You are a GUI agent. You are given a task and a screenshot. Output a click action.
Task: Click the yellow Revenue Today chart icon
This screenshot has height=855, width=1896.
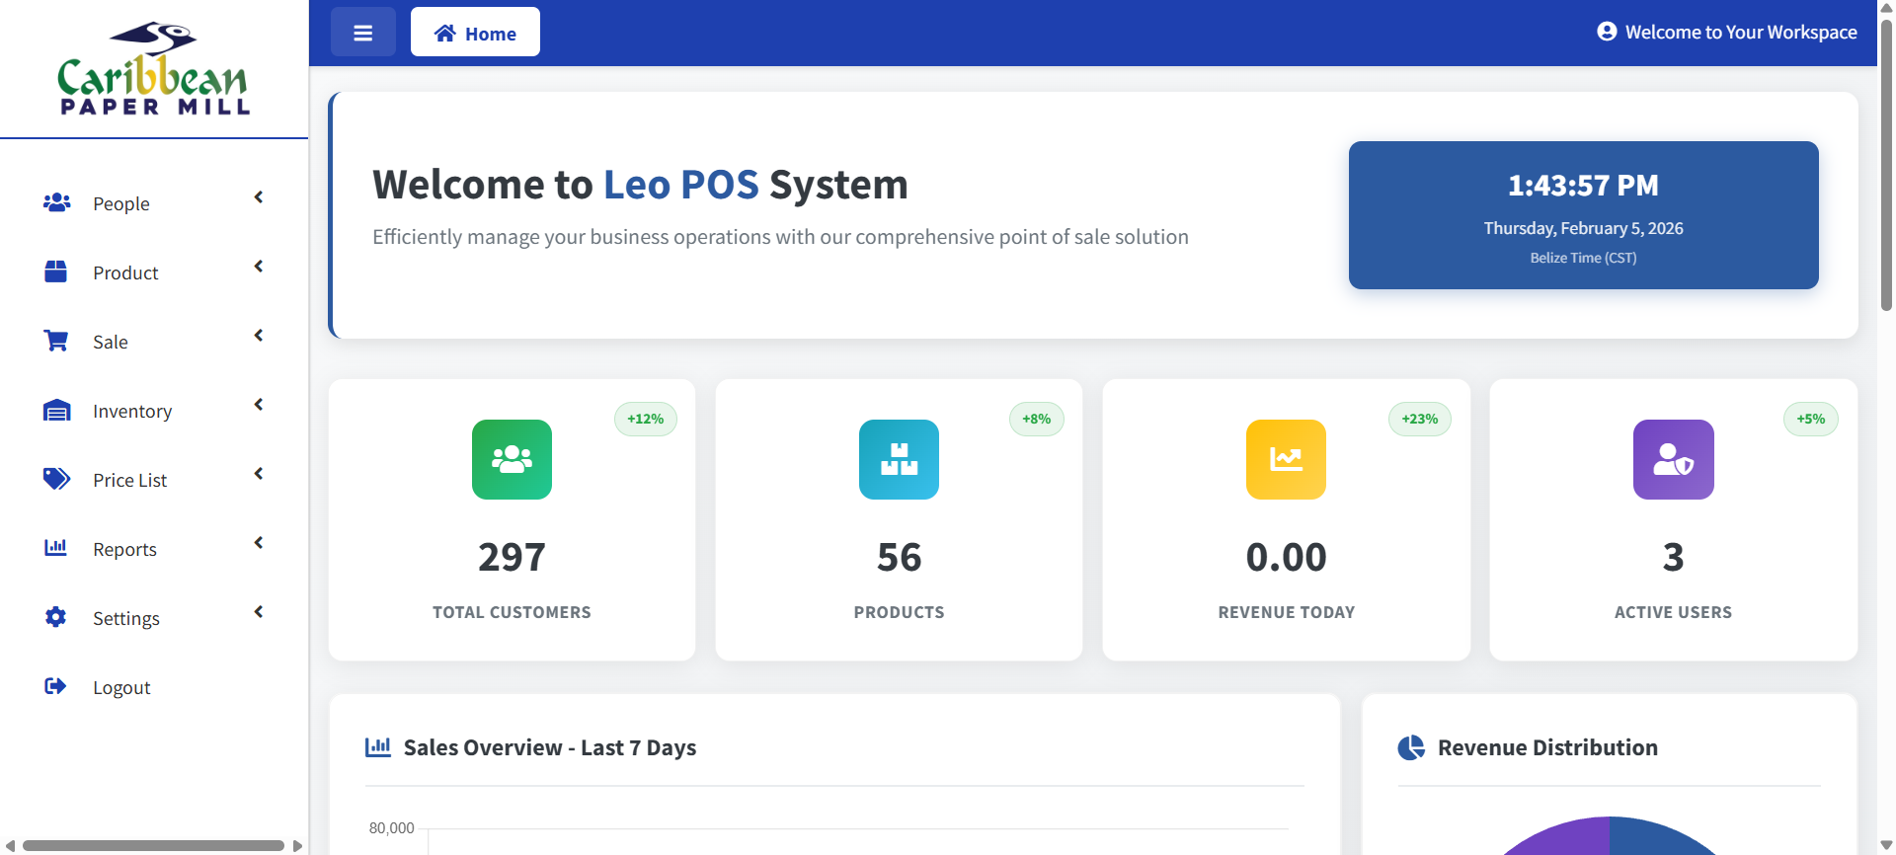pyautogui.click(x=1286, y=459)
